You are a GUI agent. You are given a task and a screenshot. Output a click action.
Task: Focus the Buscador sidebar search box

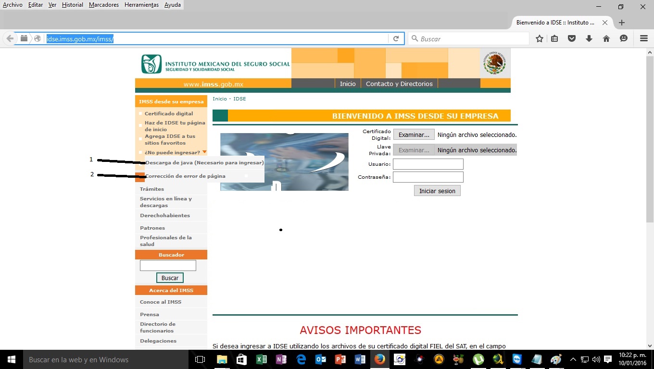tap(168, 265)
